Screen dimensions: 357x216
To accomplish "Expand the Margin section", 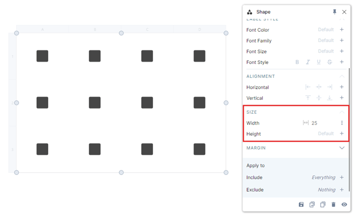I will [341, 148].
